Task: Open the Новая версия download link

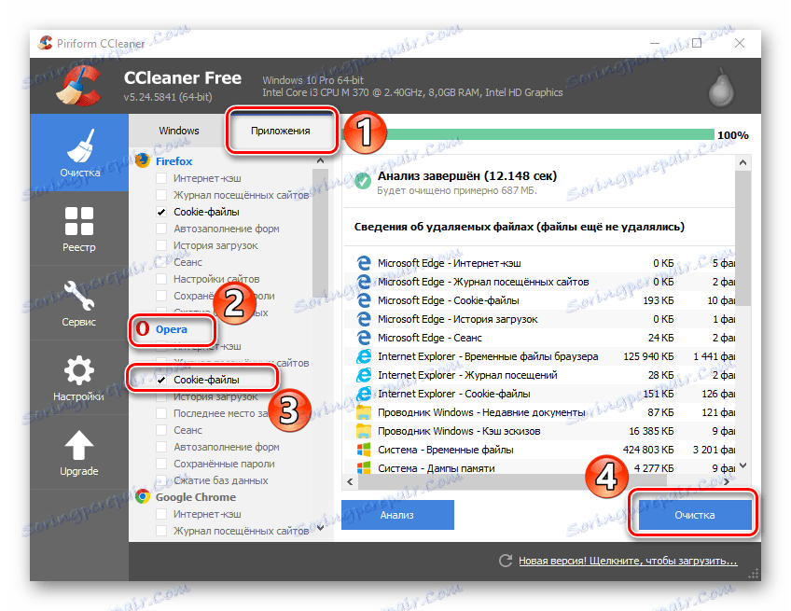Action: point(628,561)
